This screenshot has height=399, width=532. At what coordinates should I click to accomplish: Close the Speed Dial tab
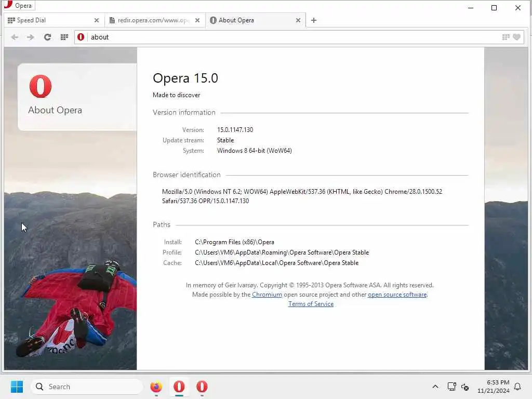coord(97,20)
